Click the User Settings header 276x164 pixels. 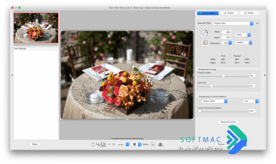click(36, 49)
